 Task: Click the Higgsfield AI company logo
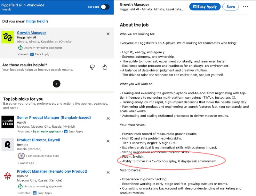[x=8, y=37]
